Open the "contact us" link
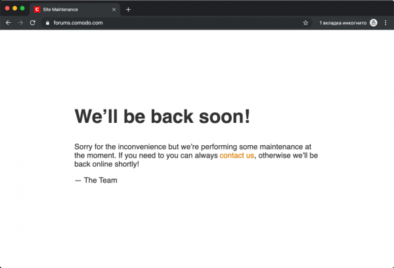 [x=236, y=156]
